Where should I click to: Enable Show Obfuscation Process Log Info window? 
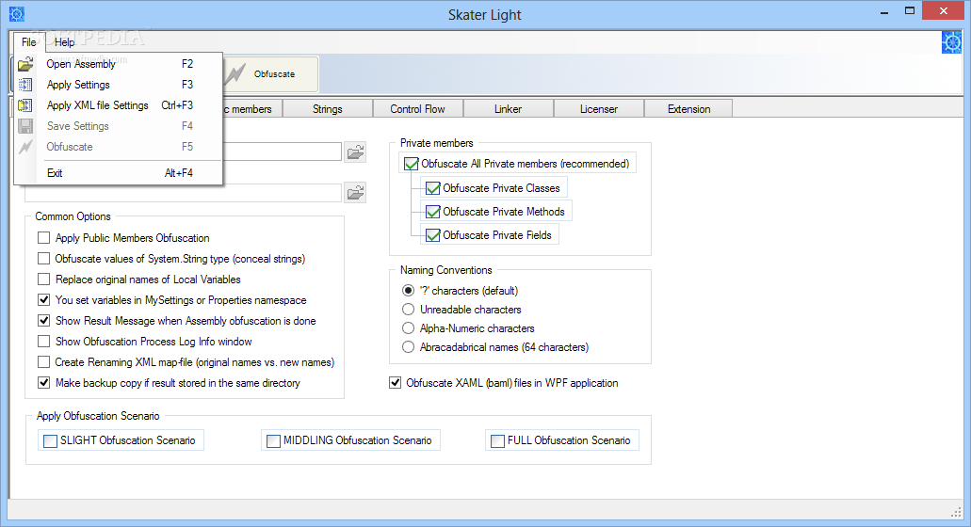(x=44, y=342)
